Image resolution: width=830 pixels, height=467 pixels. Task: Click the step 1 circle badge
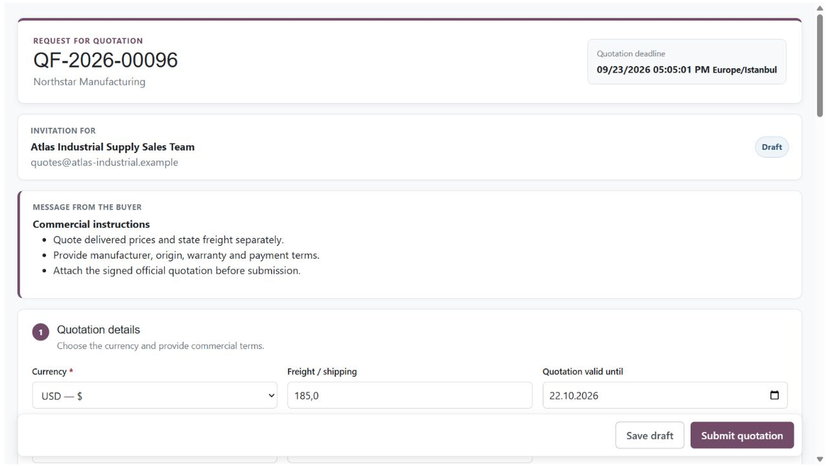[x=40, y=332]
